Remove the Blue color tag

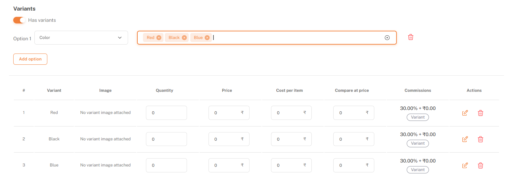[x=207, y=38]
